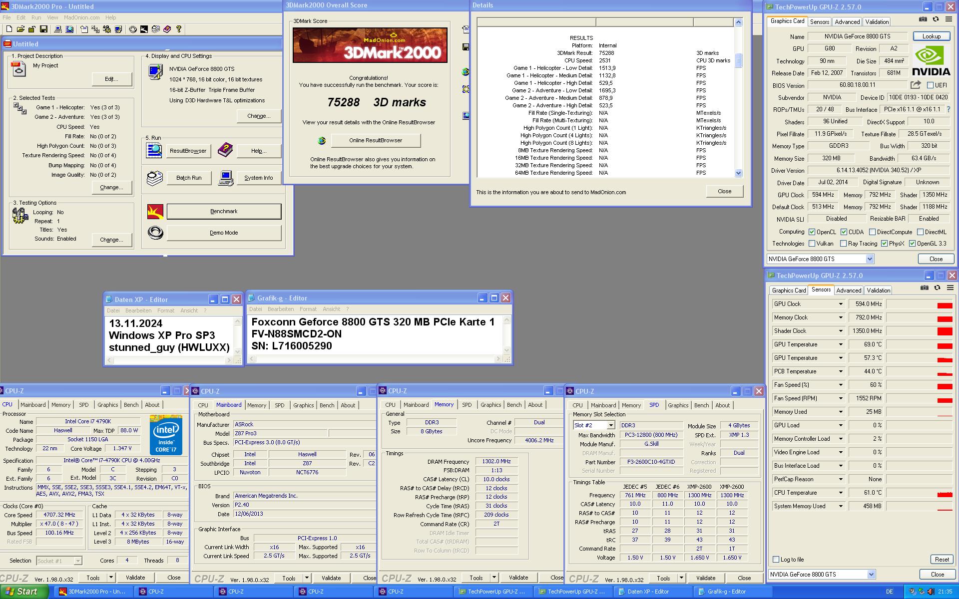Click GPU Temperature 69.0 °C sensor graph

[x=920, y=344]
